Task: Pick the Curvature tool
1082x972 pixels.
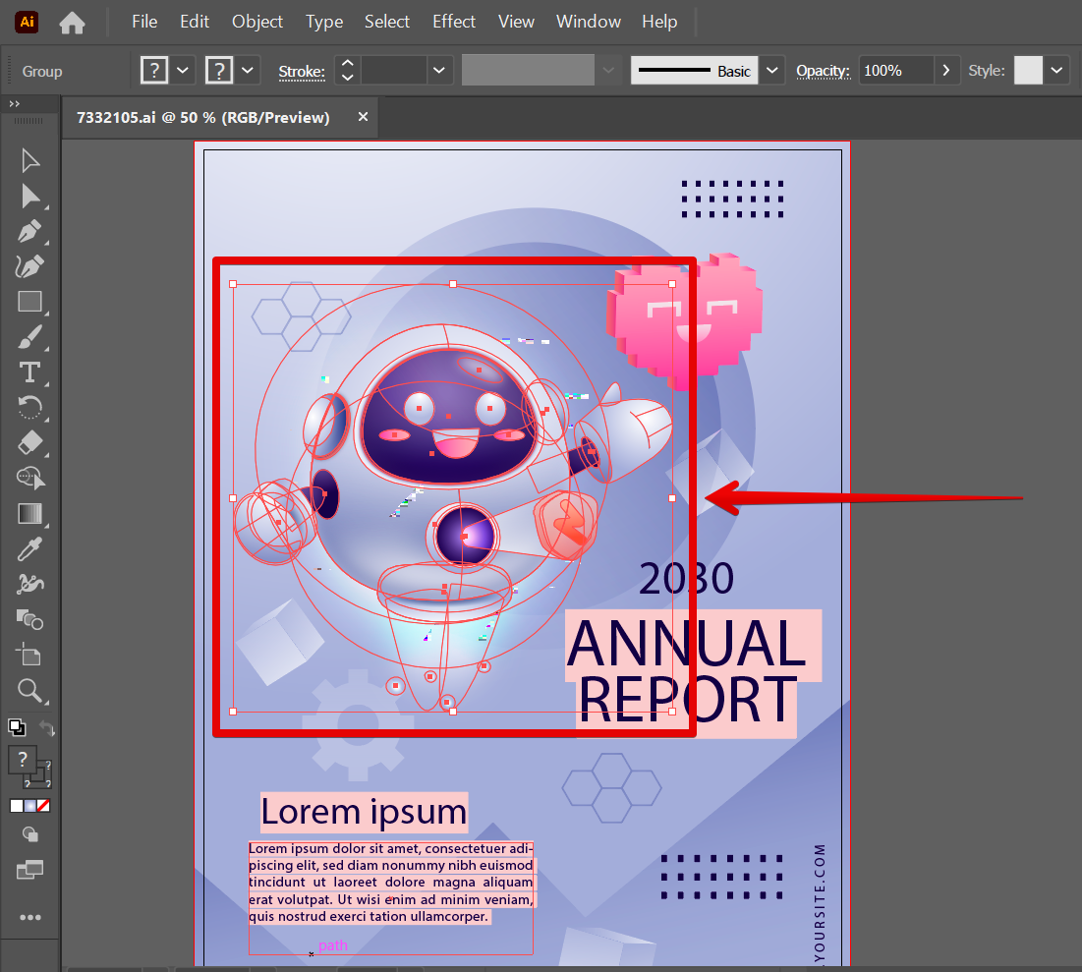Action: (30, 266)
